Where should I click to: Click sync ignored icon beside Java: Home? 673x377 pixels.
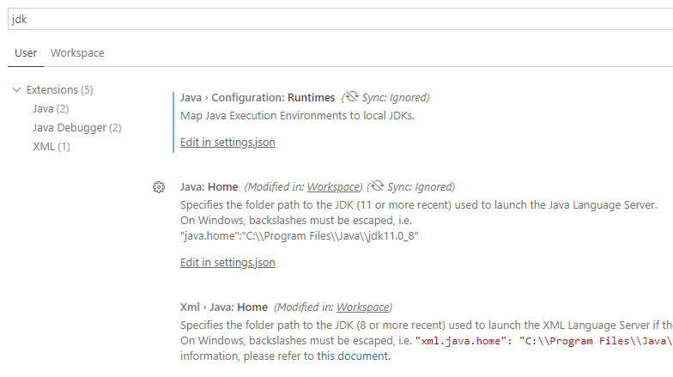(x=377, y=185)
